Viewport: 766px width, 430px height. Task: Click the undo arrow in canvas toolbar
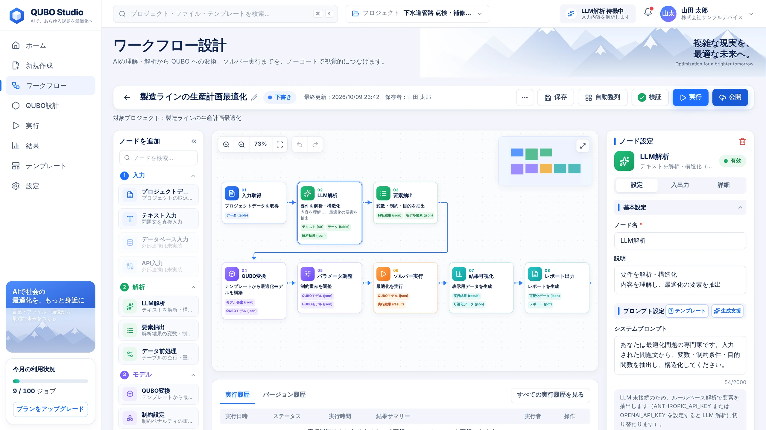coord(300,145)
